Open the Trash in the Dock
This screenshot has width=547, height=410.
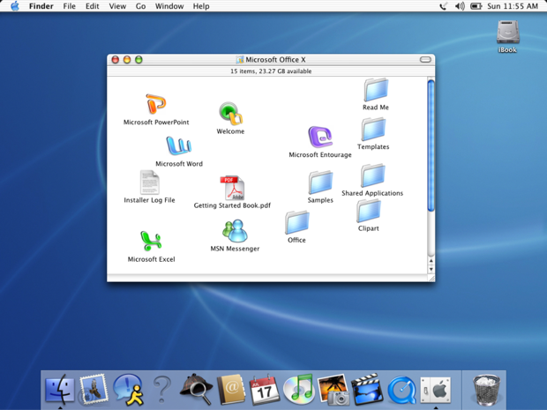[486, 390]
